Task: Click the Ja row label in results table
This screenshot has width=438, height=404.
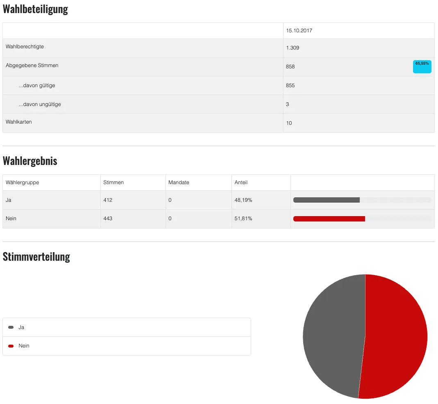Action: point(8,200)
